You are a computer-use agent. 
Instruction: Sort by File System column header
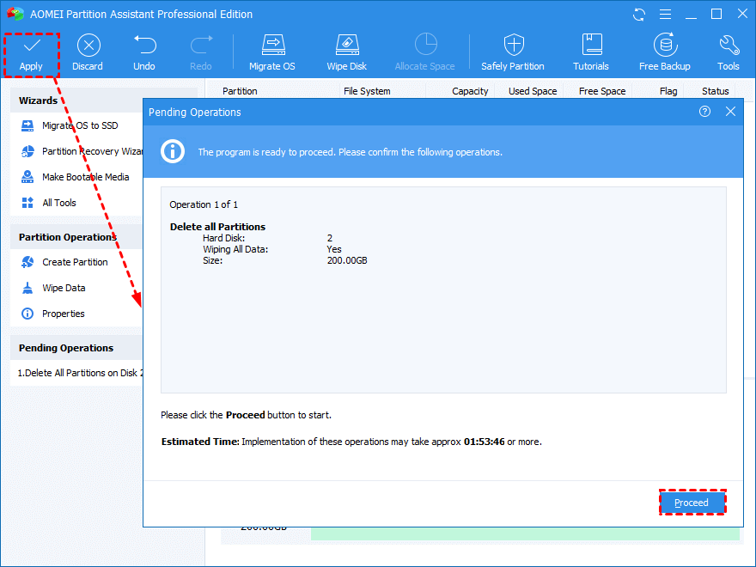click(368, 91)
